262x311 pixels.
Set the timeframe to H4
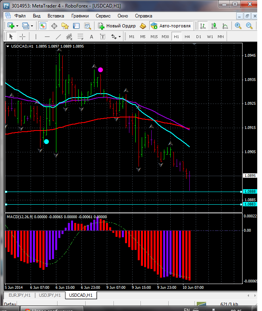coord(187,36)
